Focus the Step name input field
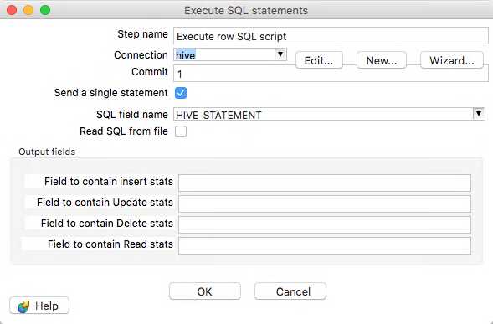This screenshot has width=493, height=324. 331,36
